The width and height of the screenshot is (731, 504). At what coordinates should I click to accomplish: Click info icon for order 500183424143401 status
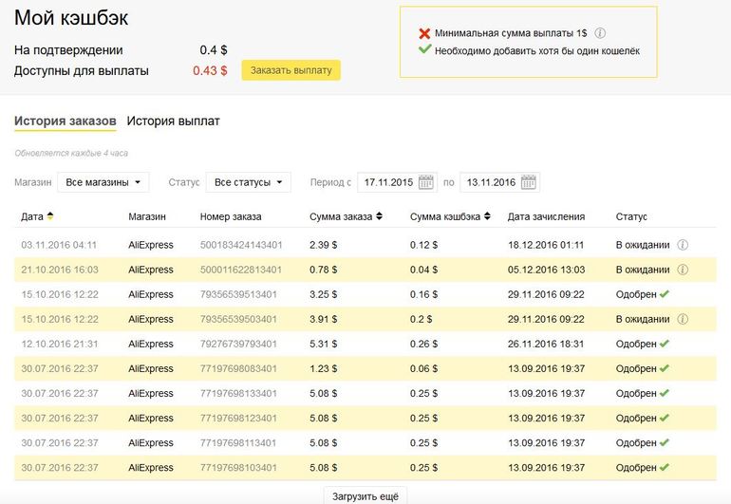coord(683,245)
